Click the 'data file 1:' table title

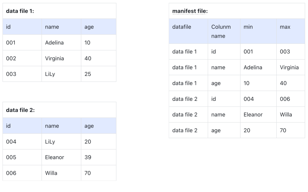(x=20, y=11)
